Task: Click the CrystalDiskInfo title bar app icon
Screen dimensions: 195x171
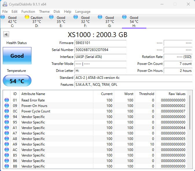Action: coord(5,4)
